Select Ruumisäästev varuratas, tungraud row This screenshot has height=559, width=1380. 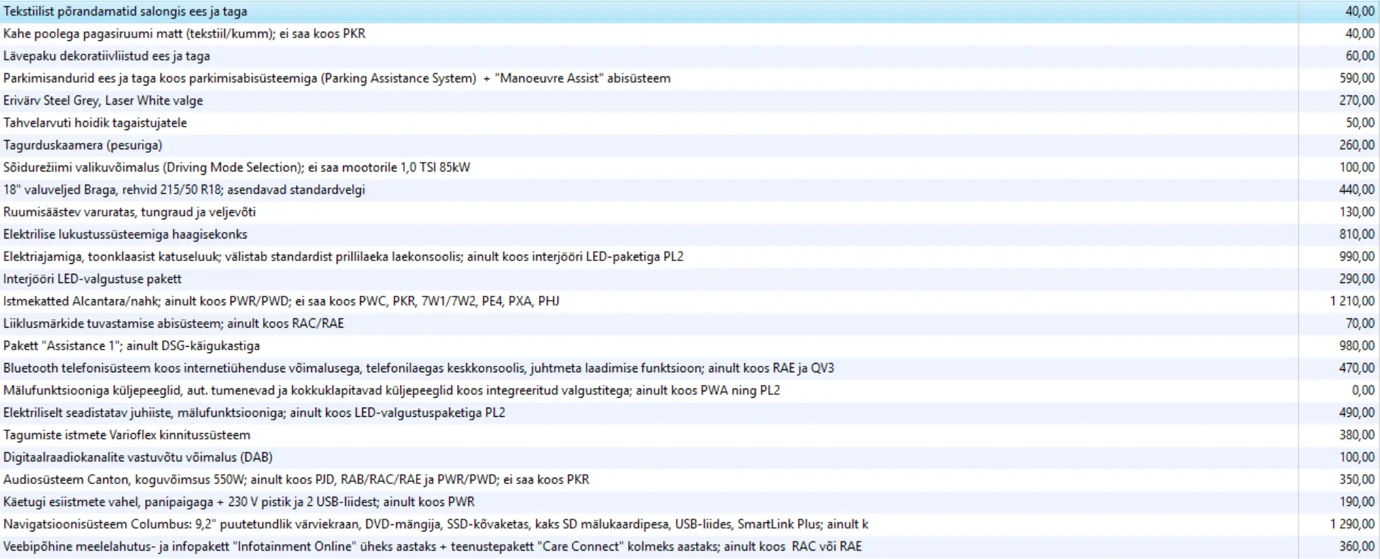pos(129,212)
